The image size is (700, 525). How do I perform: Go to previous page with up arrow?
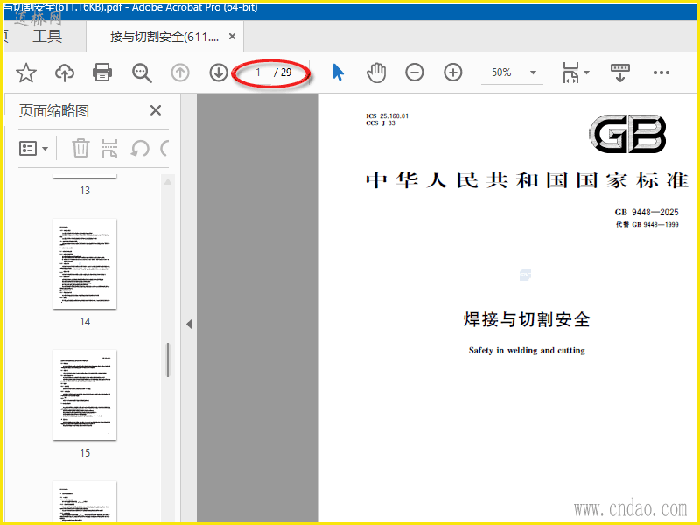pyautogui.click(x=180, y=73)
